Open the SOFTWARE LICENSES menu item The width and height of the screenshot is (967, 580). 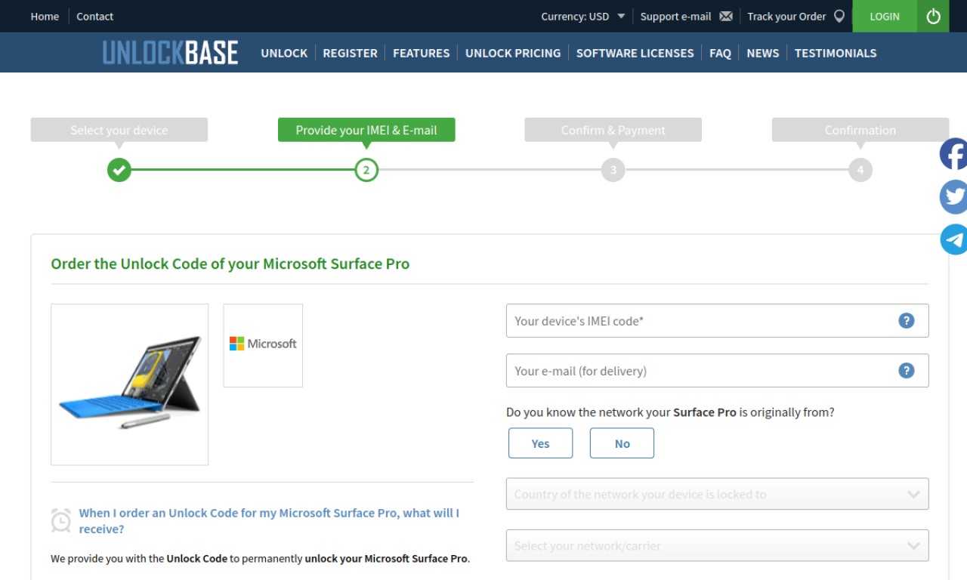click(635, 53)
